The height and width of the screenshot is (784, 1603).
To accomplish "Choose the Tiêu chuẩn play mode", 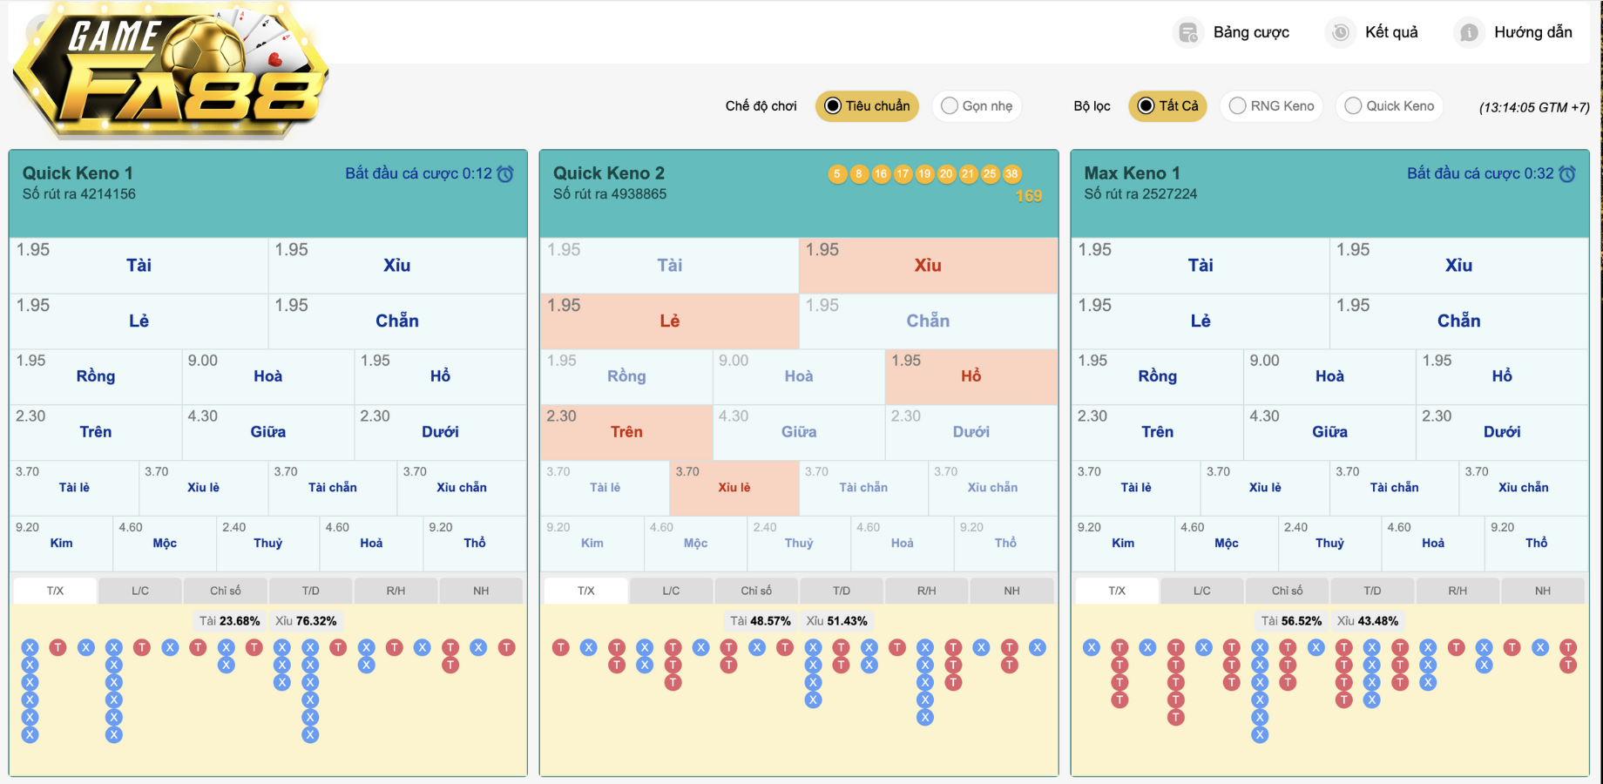I will [867, 106].
